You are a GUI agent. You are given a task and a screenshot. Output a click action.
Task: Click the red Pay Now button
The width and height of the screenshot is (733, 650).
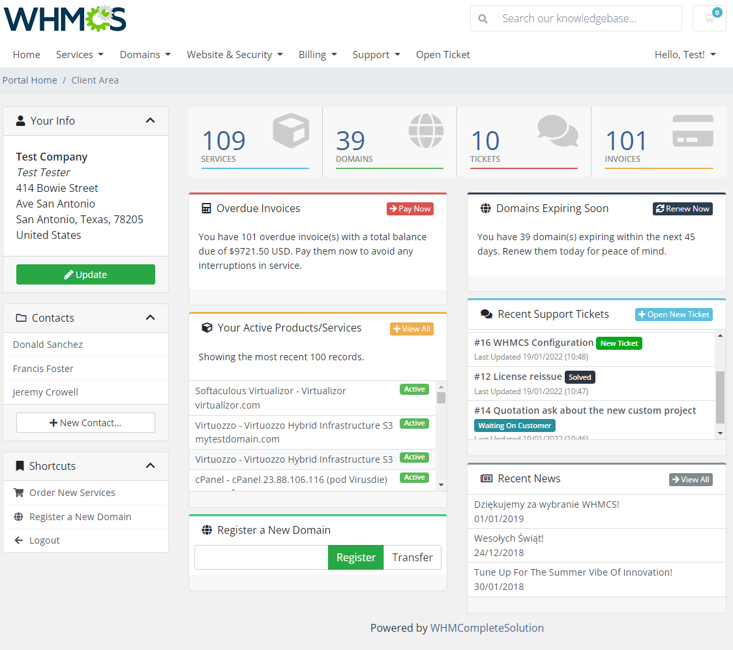pos(410,209)
